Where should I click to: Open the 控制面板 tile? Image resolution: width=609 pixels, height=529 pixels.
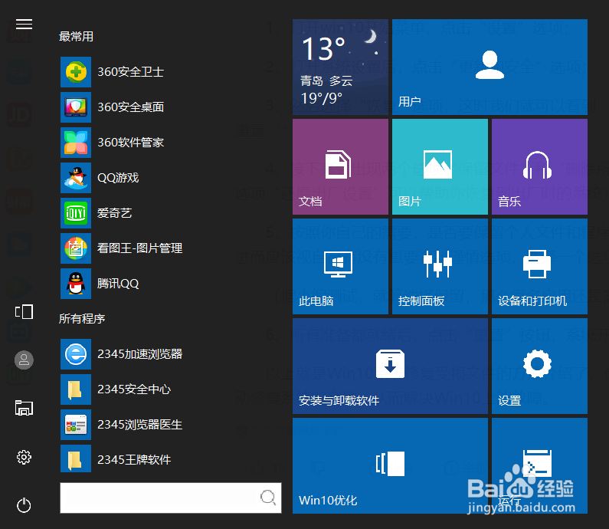[x=440, y=266]
